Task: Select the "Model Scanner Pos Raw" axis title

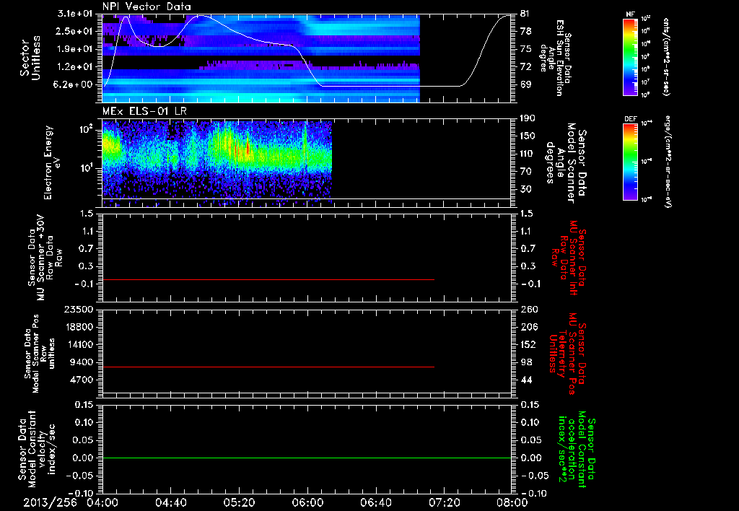Action: (x=40, y=354)
